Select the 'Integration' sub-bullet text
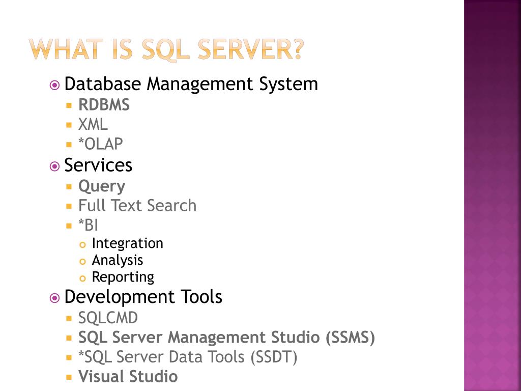 tap(128, 243)
